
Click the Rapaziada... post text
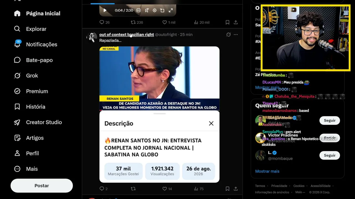click(110, 40)
